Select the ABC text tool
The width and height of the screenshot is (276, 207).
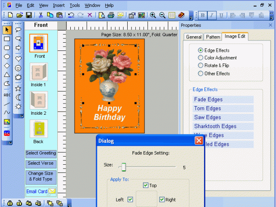click(x=7, y=94)
